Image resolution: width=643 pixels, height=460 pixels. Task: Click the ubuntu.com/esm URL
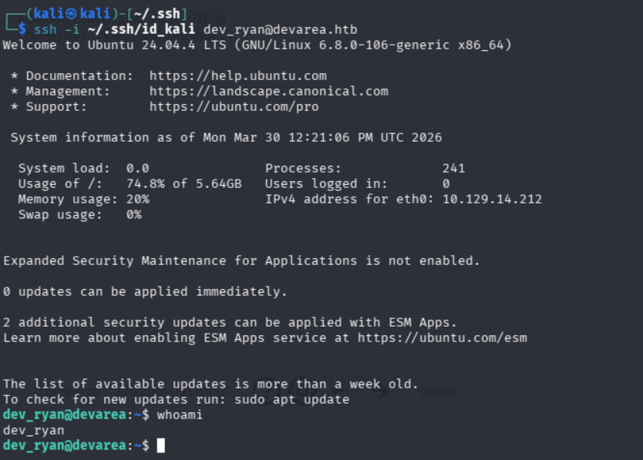pos(442,337)
